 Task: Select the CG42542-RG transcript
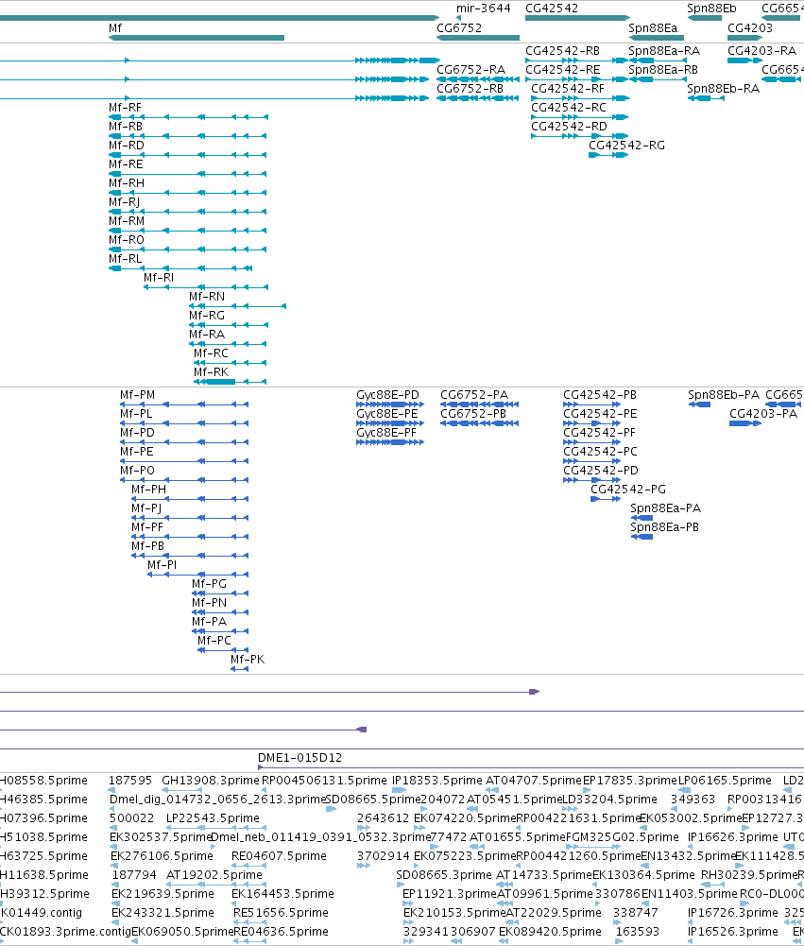[x=608, y=155]
